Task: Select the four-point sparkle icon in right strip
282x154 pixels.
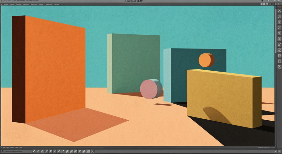Action: click(x=279, y=61)
